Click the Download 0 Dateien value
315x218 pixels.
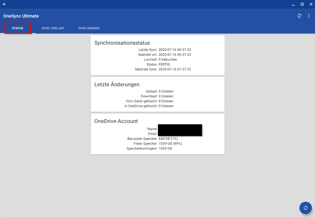click(166, 96)
